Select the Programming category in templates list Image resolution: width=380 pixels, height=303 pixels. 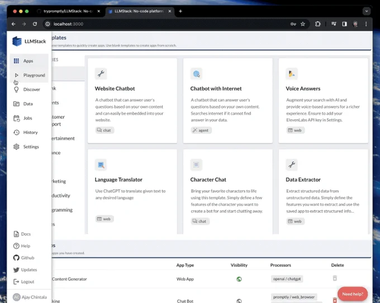pos(62,210)
